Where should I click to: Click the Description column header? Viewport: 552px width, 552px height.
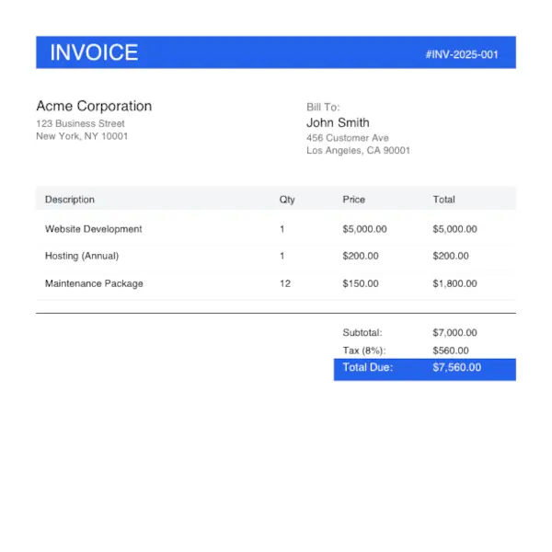70,200
